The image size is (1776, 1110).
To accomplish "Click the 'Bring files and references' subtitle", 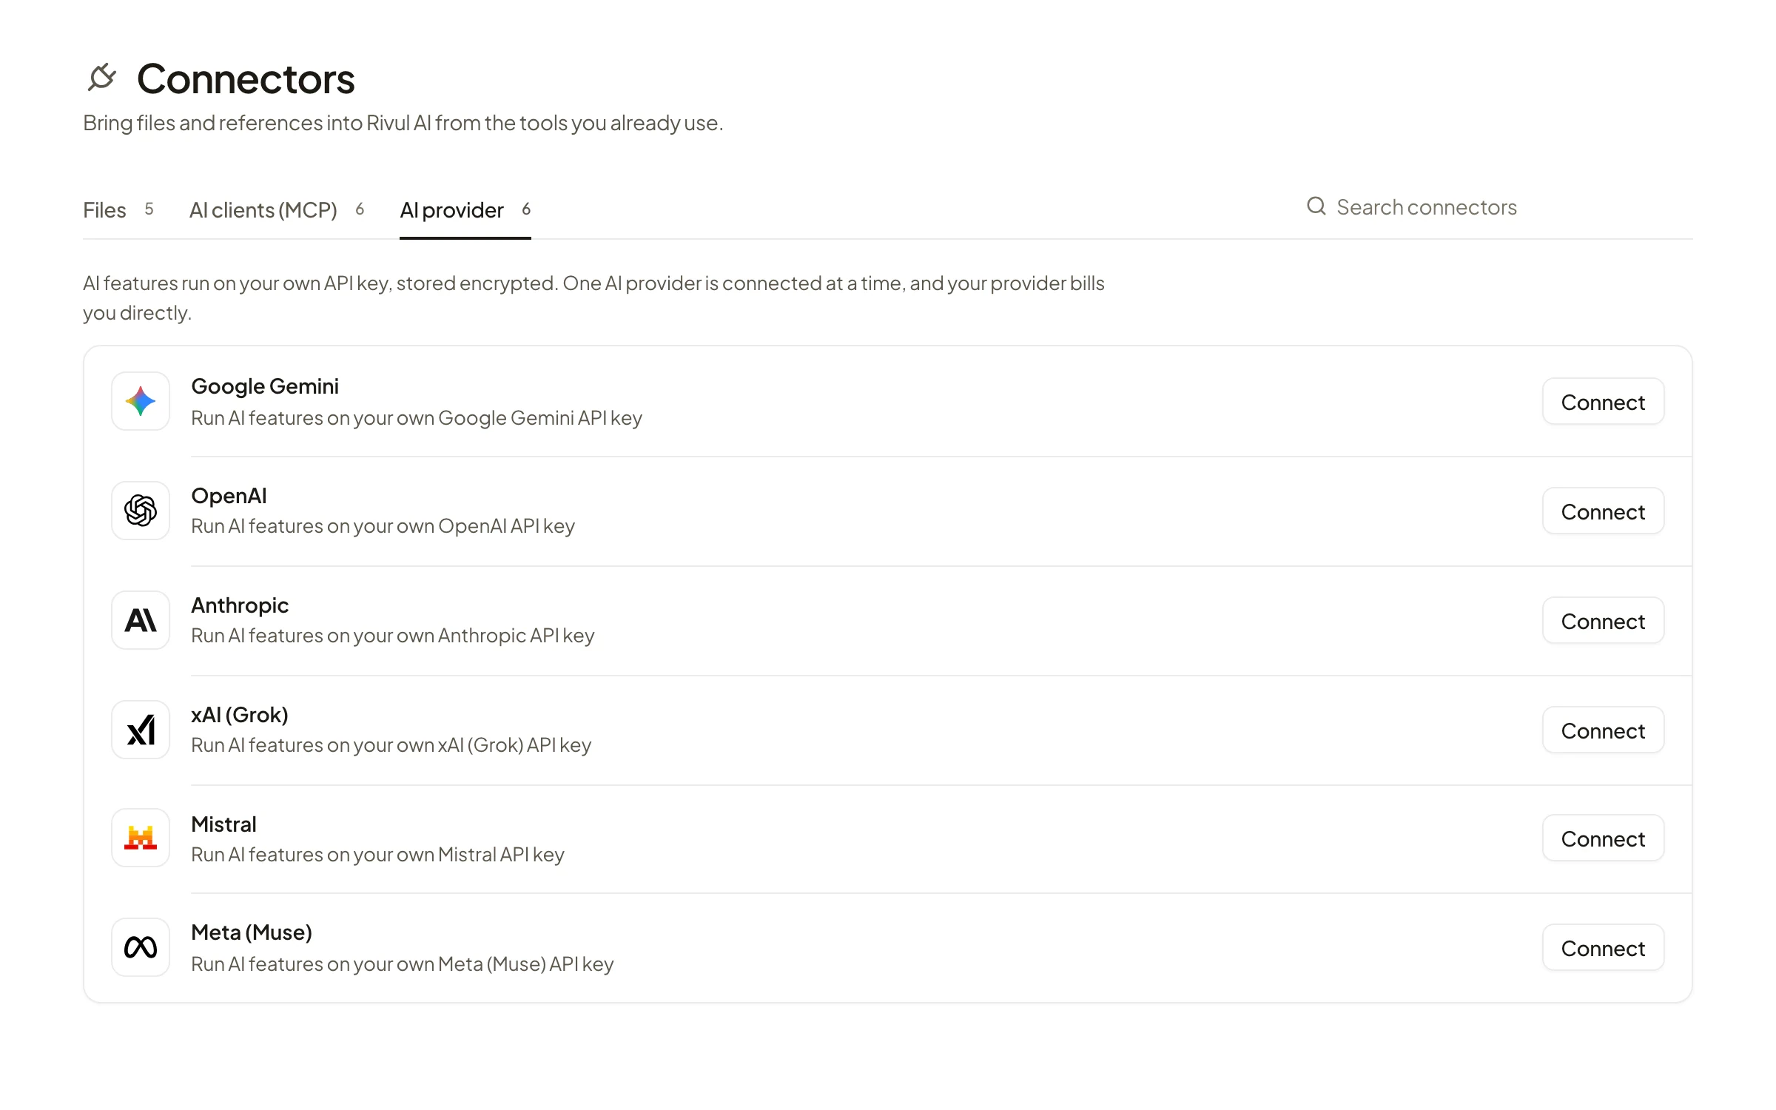I will pos(403,123).
